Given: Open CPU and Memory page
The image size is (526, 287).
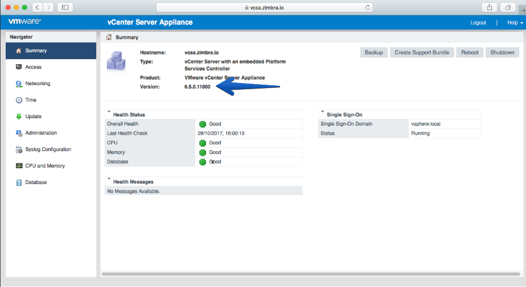Looking at the screenshot, I should 51,166.
